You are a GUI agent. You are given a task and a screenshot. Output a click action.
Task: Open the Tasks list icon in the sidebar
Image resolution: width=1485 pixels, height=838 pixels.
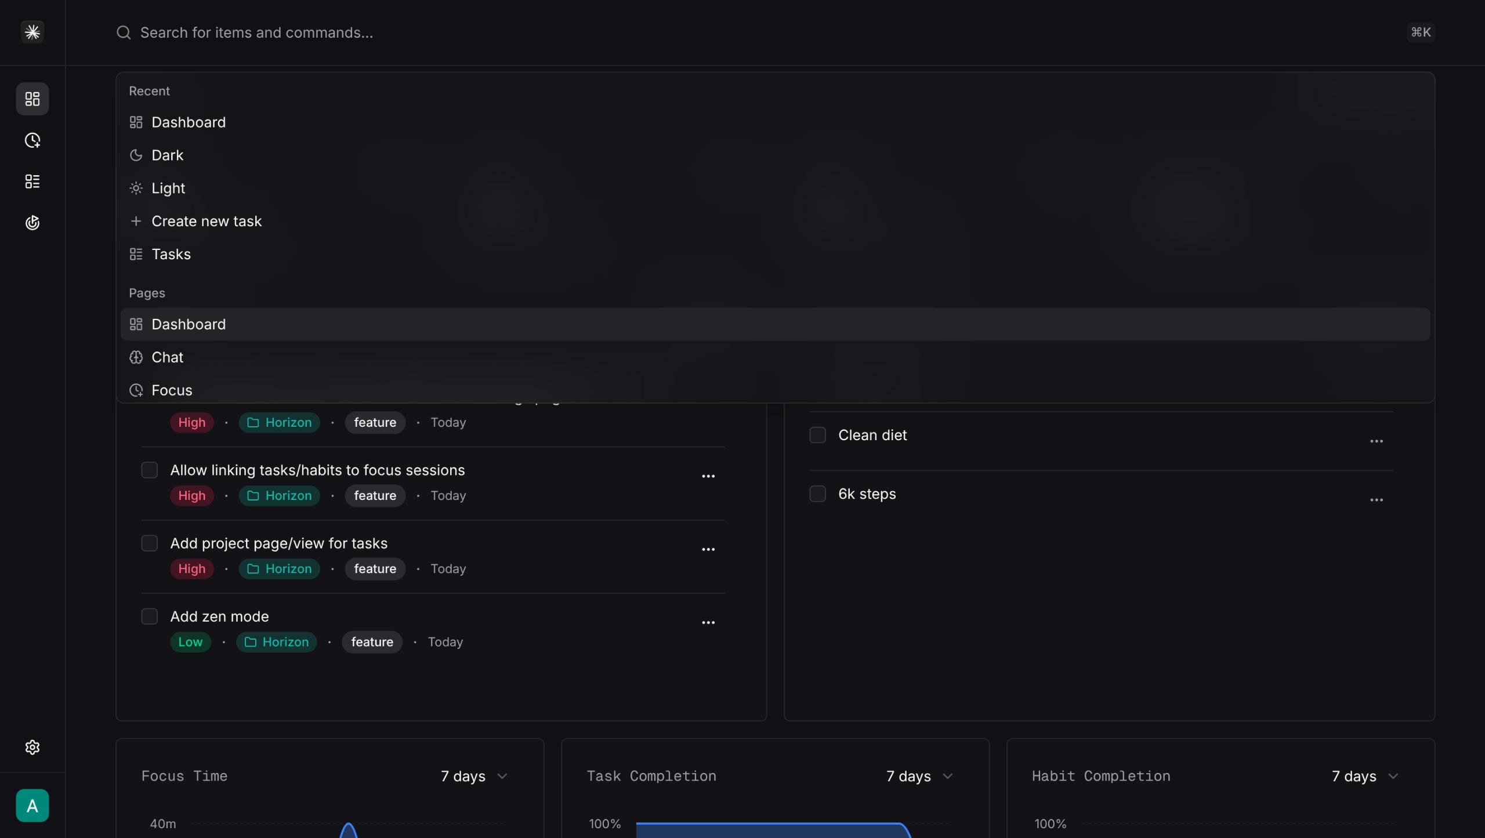point(32,181)
